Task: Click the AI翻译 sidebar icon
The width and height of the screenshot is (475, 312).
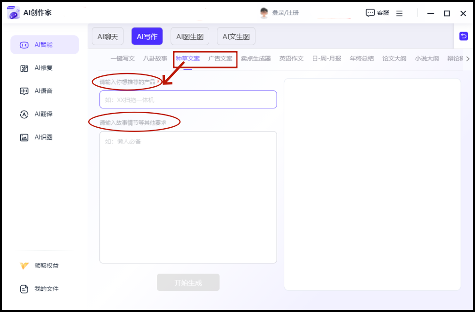Action: 24,114
